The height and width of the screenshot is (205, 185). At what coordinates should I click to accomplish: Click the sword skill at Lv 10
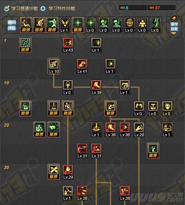pos(54,66)
